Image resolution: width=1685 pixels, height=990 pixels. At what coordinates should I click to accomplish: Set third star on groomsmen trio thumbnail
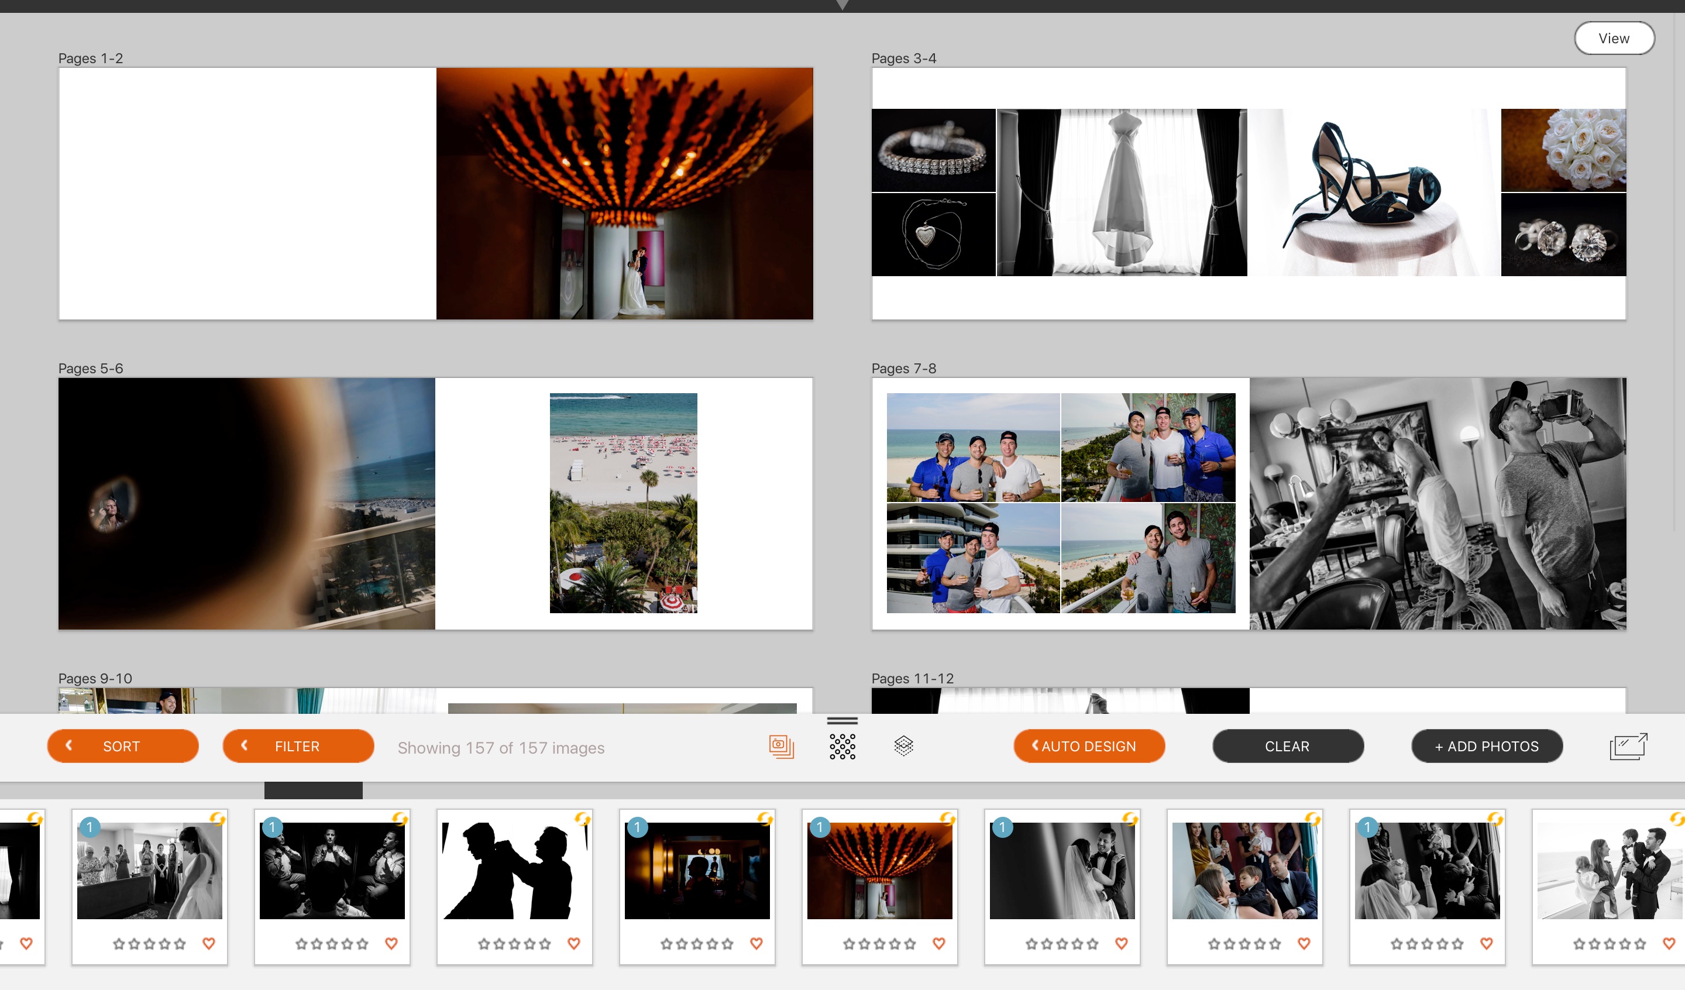point(332,944)
